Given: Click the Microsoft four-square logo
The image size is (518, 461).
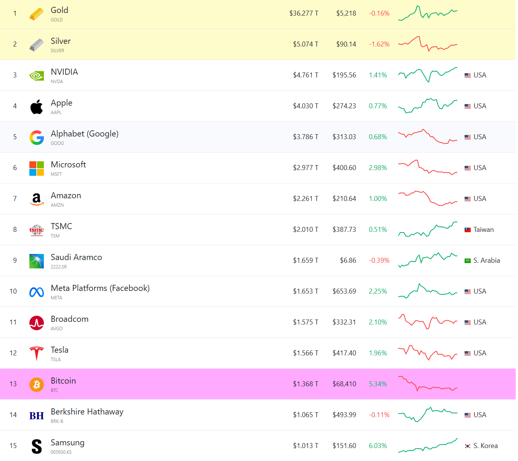Looking at the screenshot, I should tap(37, 168).
